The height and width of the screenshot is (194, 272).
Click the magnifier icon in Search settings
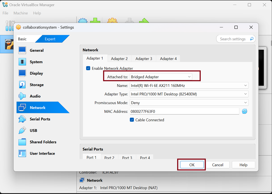point(252,39)
